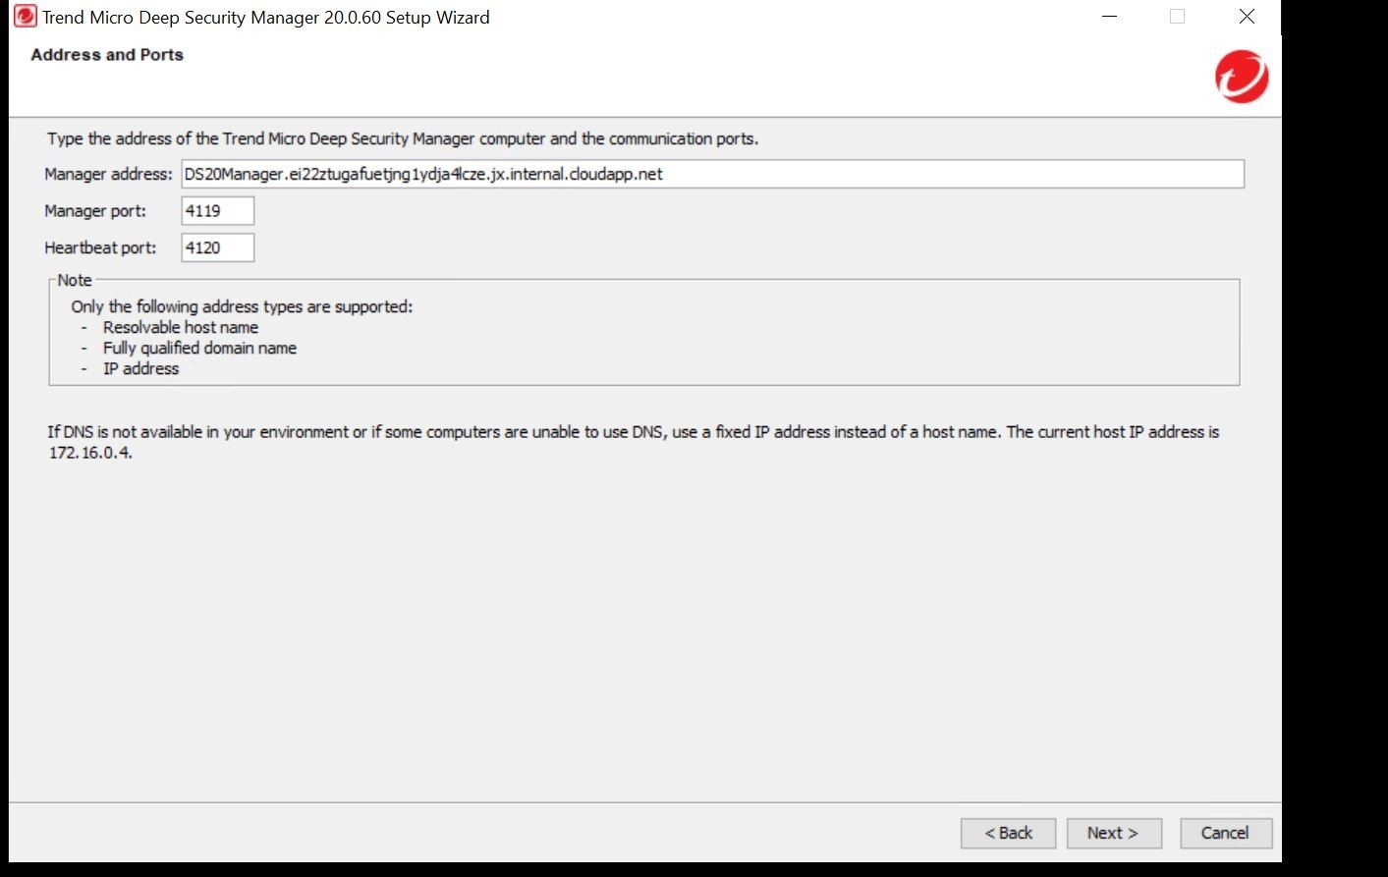The image size is (1388, 877).
Task: Minimize the Setup Wizard window
Action: [1110, 17]
